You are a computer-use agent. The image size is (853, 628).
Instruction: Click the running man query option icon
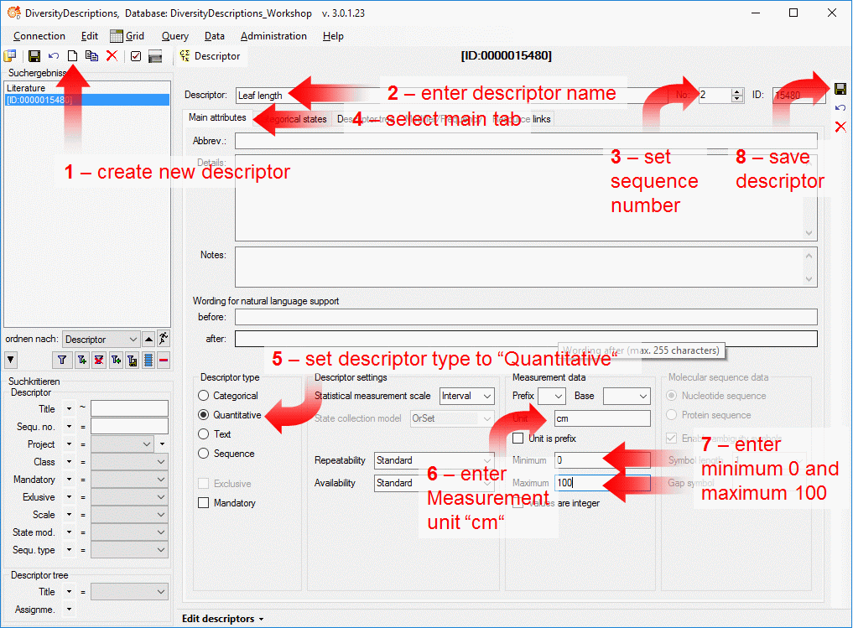pos(164,339)
